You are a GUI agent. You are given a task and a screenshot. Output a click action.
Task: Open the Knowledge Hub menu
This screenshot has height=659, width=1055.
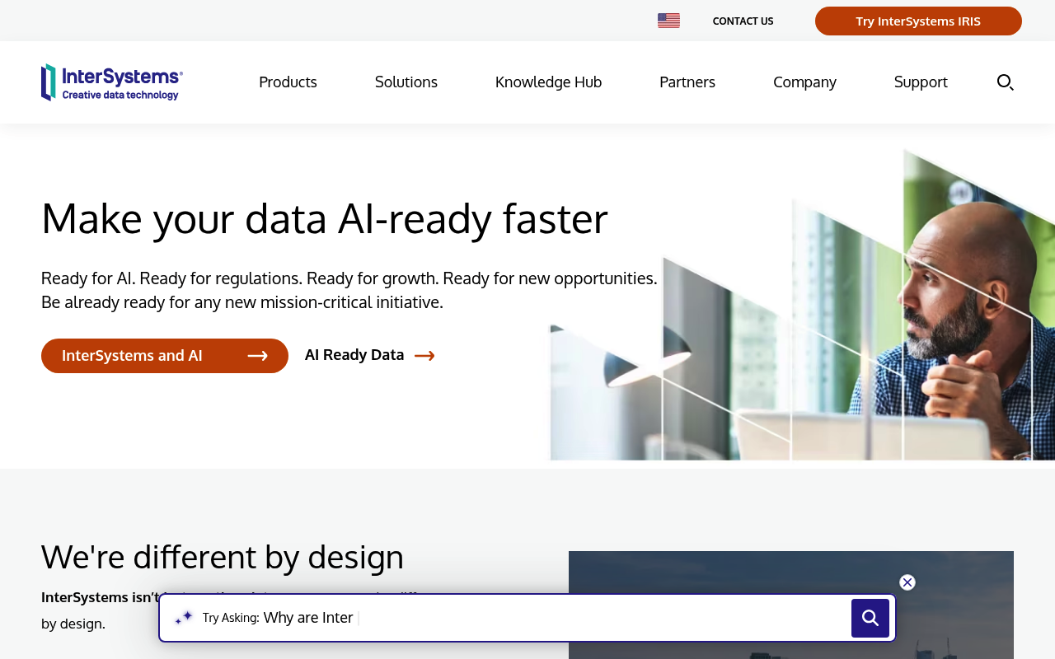pyautogui.click(x=549, y=82)
